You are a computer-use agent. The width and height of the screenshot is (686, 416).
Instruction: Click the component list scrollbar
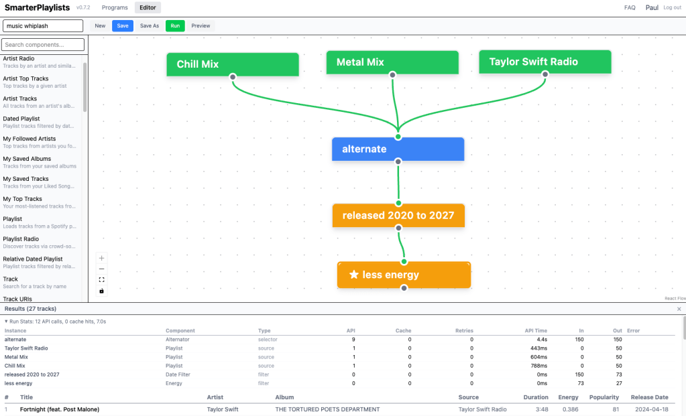point(84,87)
